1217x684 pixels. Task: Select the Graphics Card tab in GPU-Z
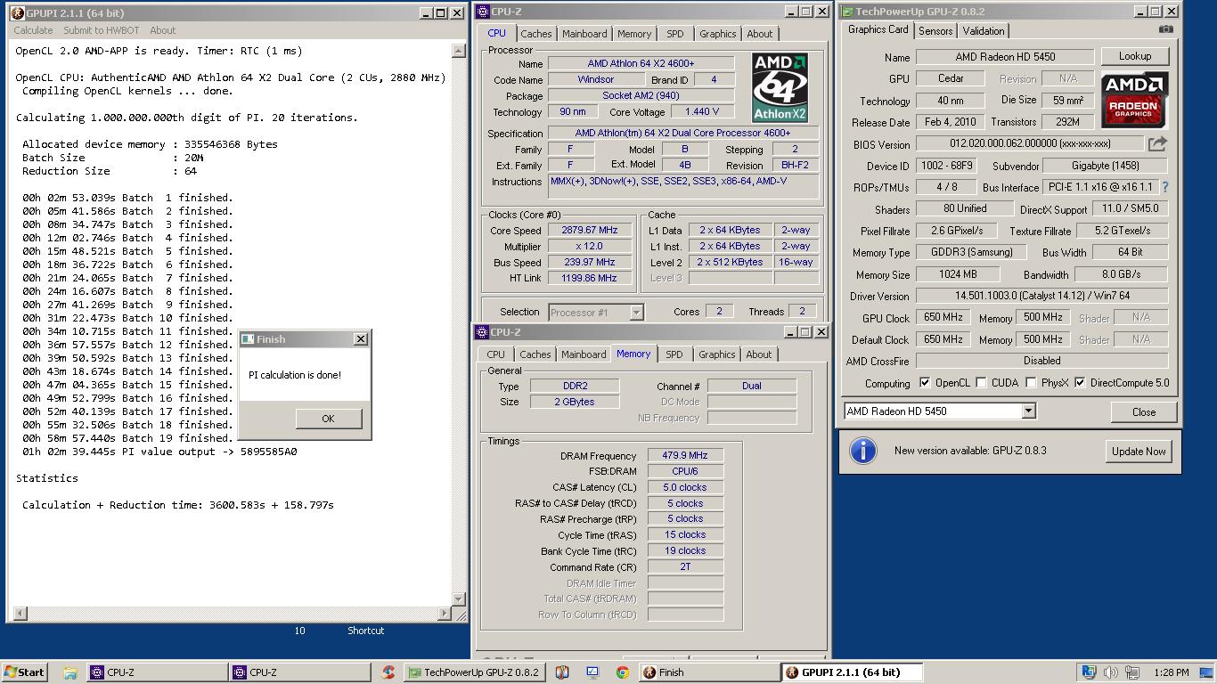[878, 29]
